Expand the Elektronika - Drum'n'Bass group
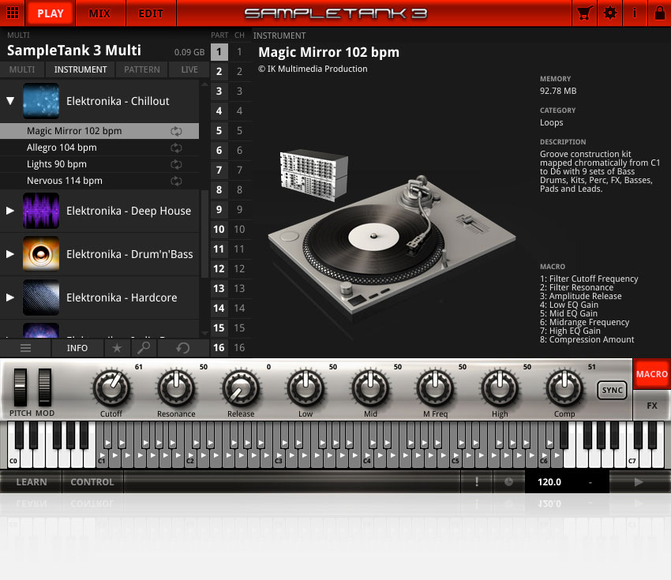Image resolution: width=671 pixels, height=580 pixels. [x=10, y=254]
